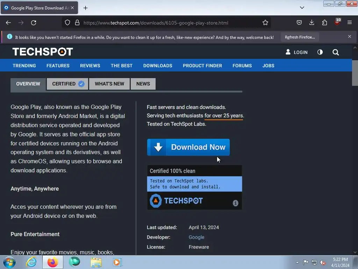This screenshot has width=358, height=269.
Task: Open the Firefox hamburger application menu
Action: pos(350,23)
